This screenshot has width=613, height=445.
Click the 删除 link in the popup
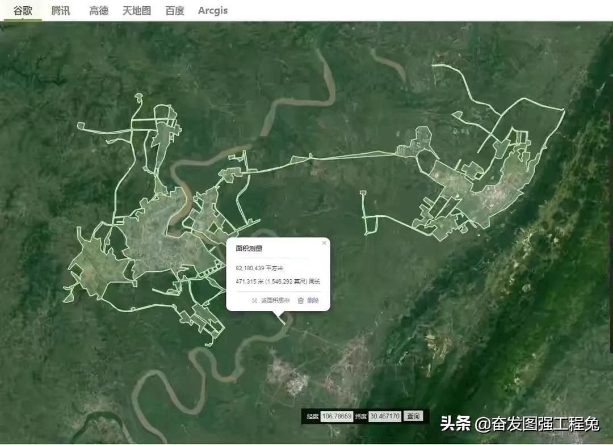coord(313,301)
